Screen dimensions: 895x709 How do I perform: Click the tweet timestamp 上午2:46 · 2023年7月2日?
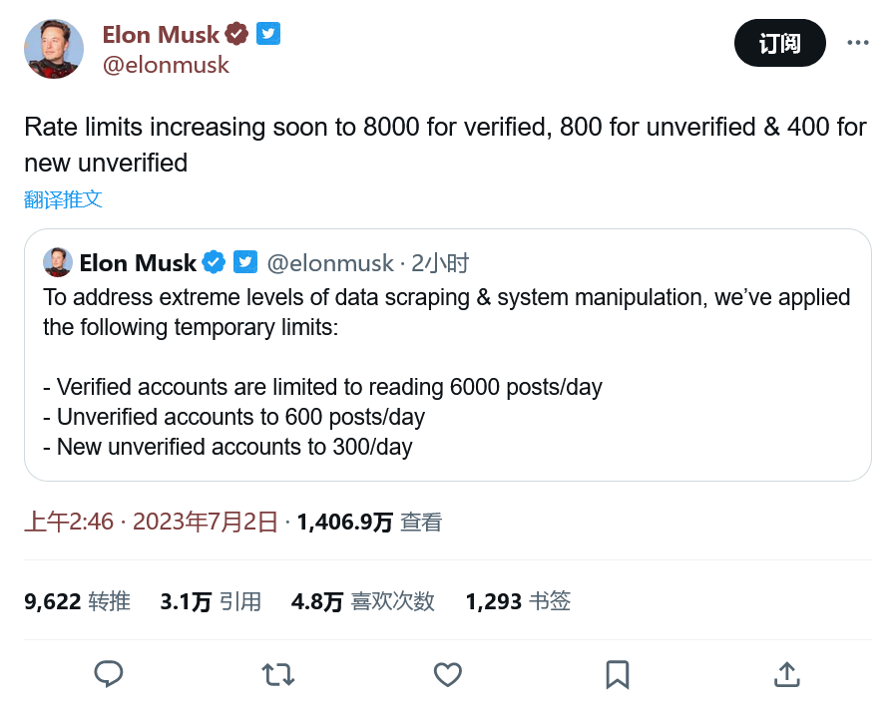[x=150, y=522]
